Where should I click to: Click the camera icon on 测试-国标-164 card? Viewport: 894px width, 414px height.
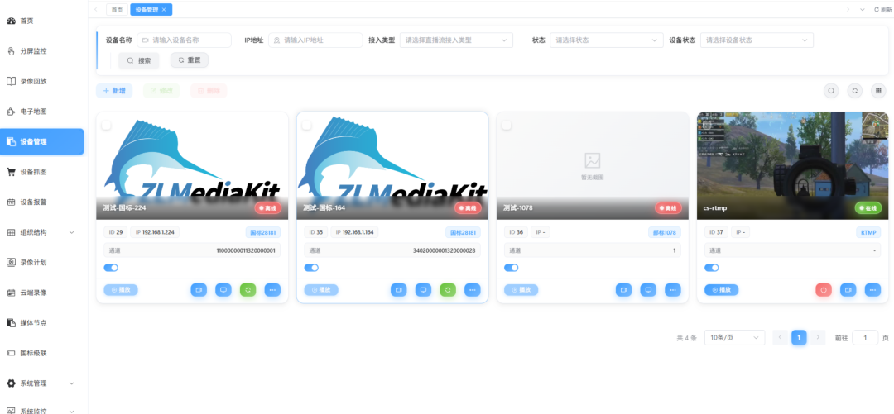[398, 290]
